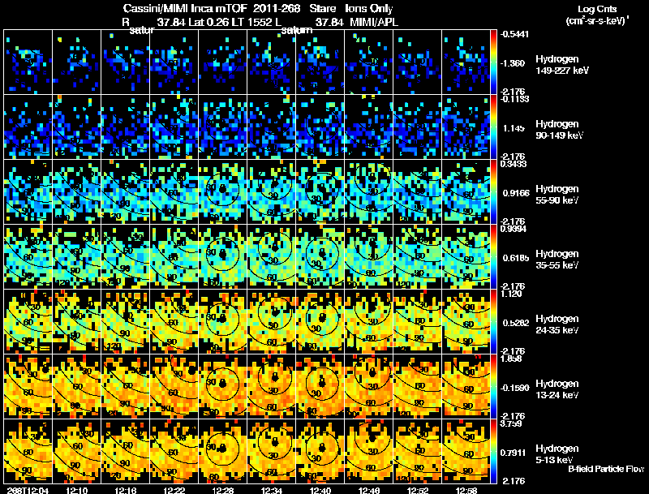The image size is (649, 494).
Task: Open the 13-24 keV image panel at 12:22
Action: point(174,387)
